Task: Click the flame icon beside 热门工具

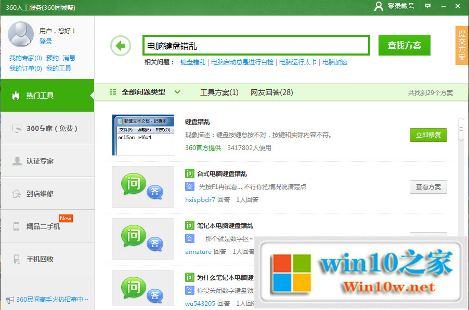Action: [x=16, y=96]
